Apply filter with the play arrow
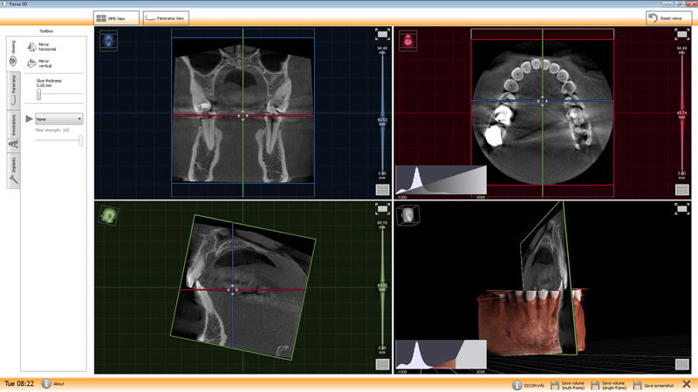 click(30, 119)
